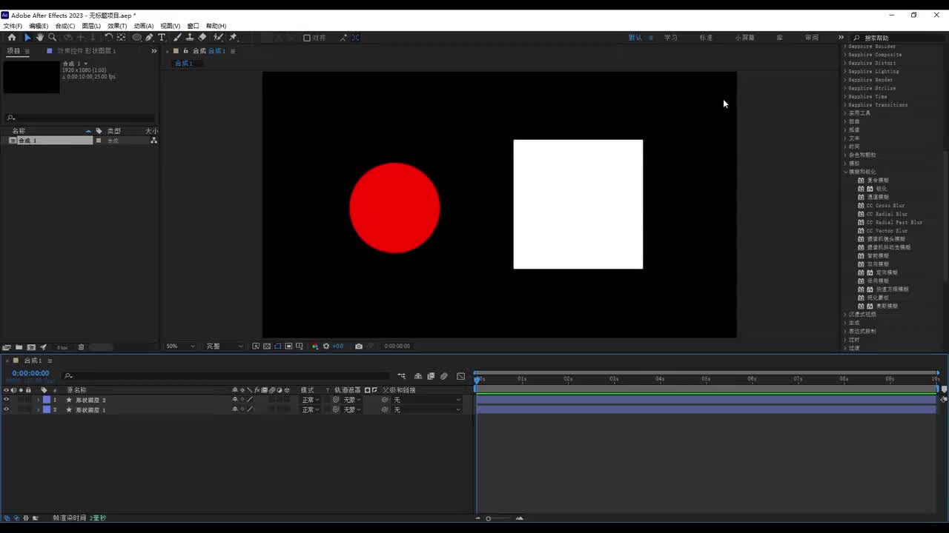Screen dimensions: 949x533
Task: Toggle quality switch for 形状图层 2
Action: (x=250, y=400)
